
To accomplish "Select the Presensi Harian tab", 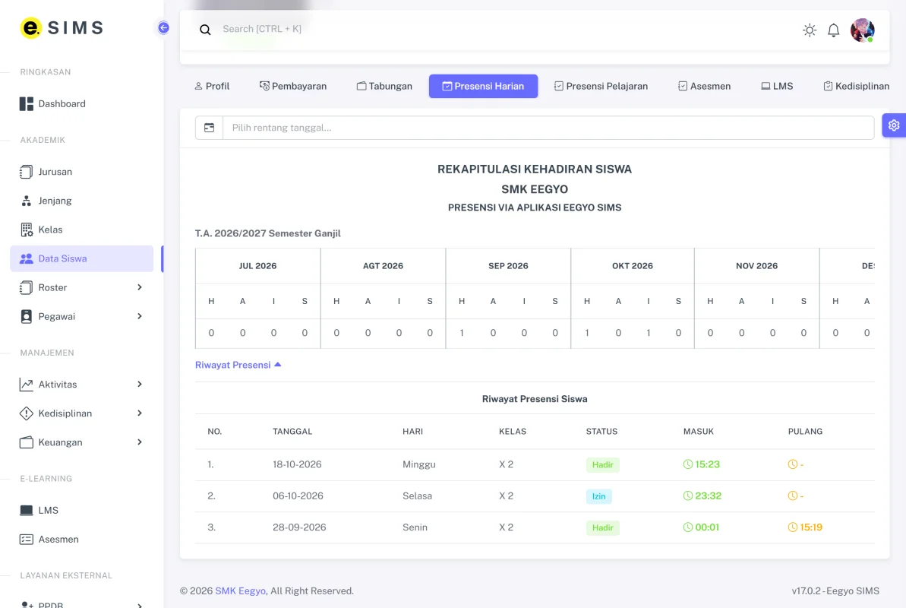I will tap(483, 86).
